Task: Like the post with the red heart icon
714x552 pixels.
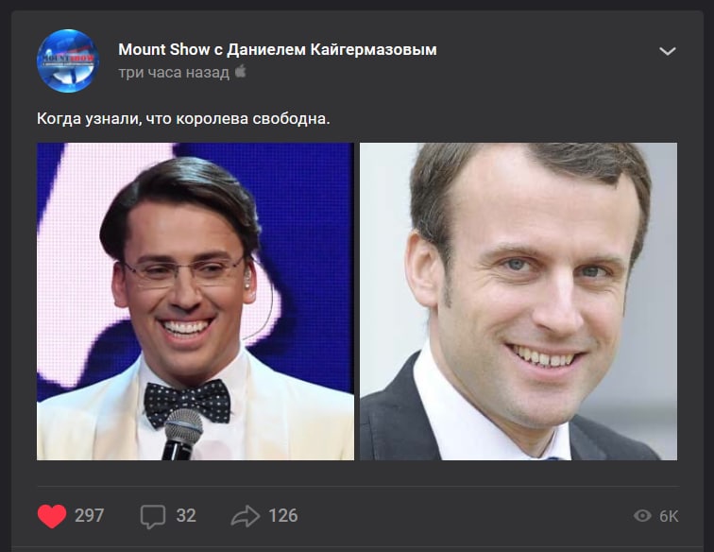Action: coord(52,516)
